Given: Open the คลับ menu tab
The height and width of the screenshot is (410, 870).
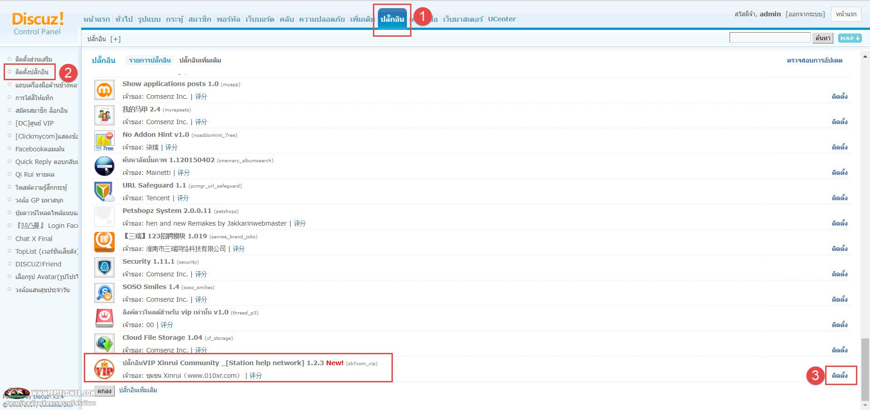Looking at the screenshot, I should coord(286,19).
